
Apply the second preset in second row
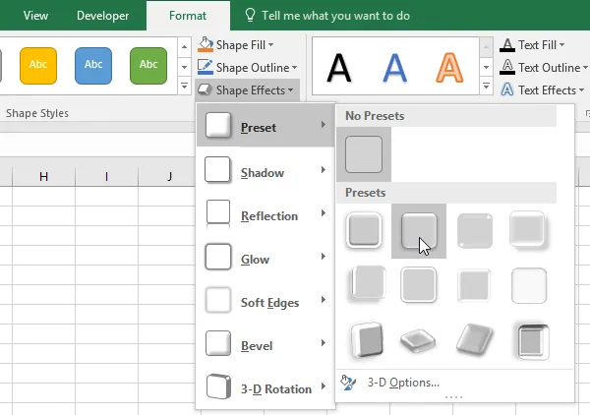(x=419, y=285)
